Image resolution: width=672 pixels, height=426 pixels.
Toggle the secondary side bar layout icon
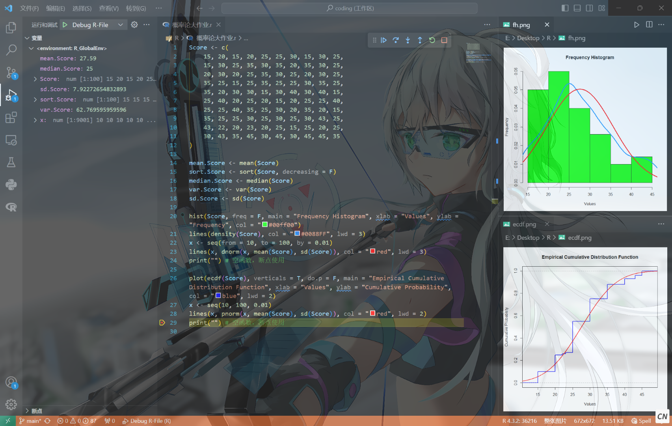(x=589, y=8)
